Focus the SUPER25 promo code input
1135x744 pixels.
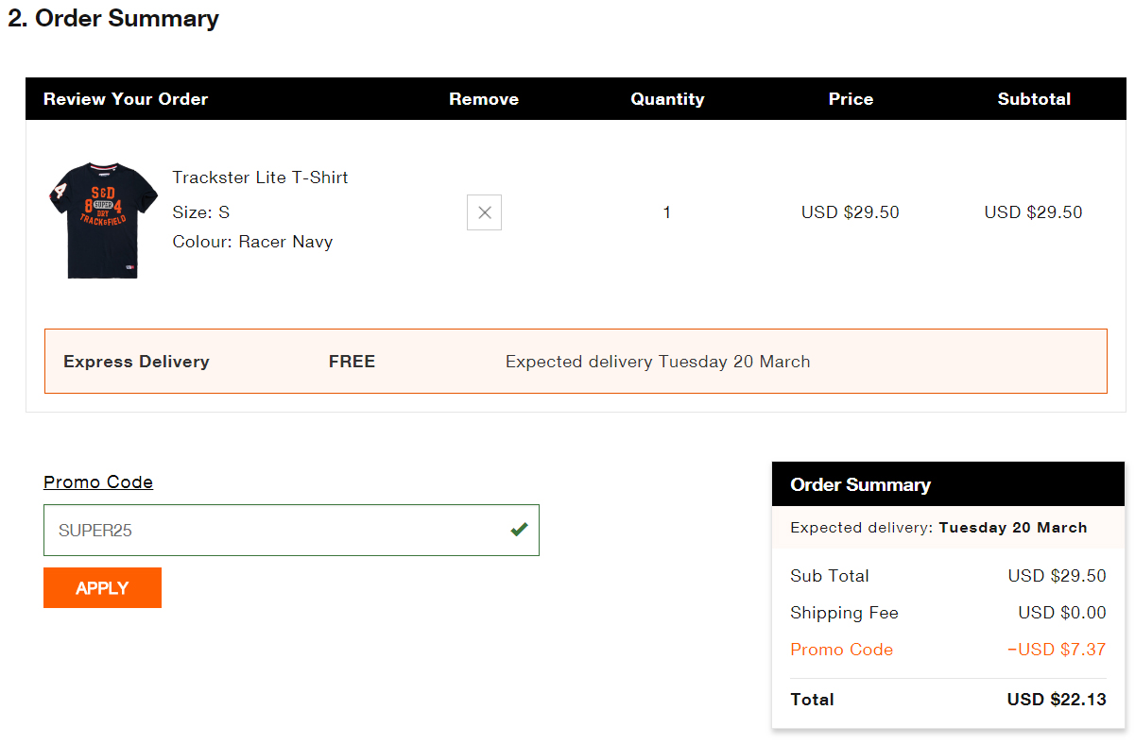coord(274,530)
